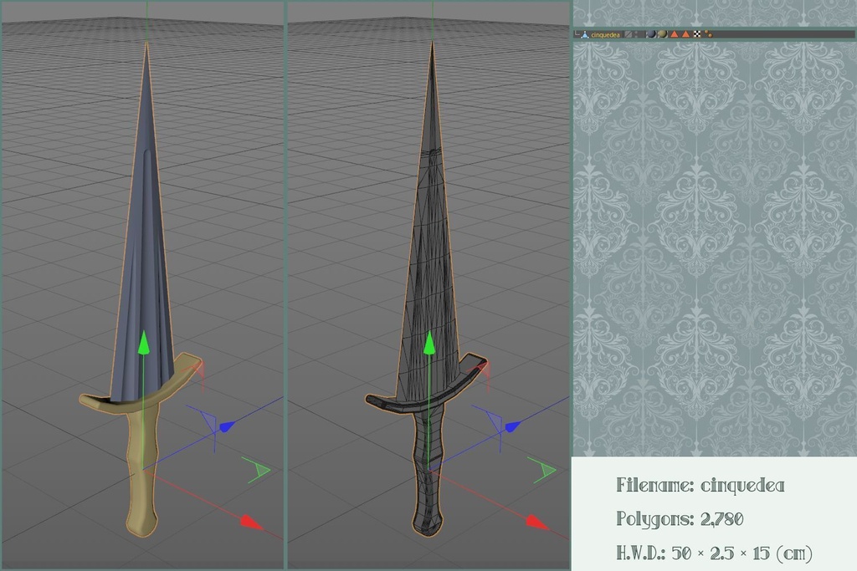Click the tan dagger grip in the shaded viewport

click(141, 472)
